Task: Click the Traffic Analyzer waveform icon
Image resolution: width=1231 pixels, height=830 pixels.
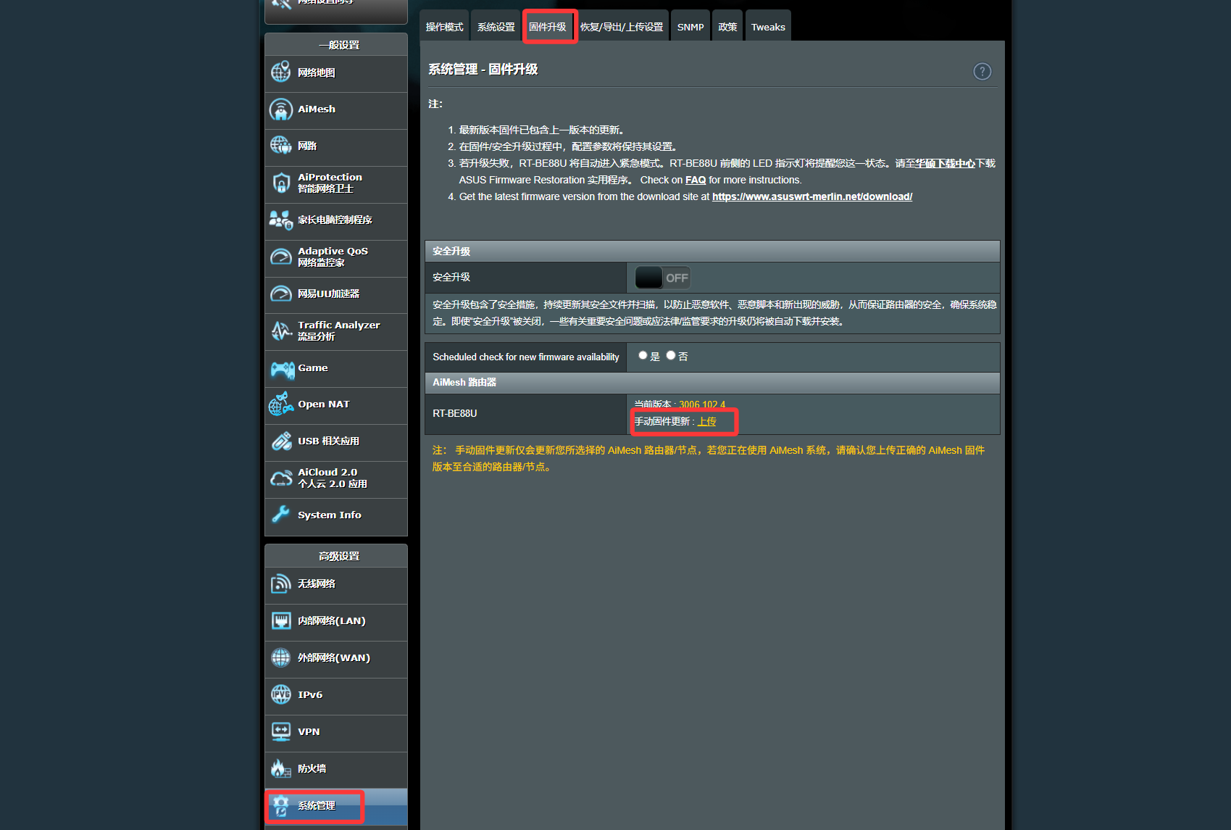Action: [281, 331]
